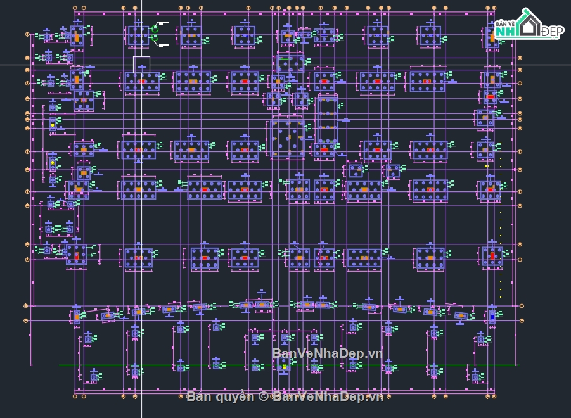Select the green horizontal line near the bottom
The height and width of the screenshot is (418, 571).
pyautogui.click(x=288, y=365)
